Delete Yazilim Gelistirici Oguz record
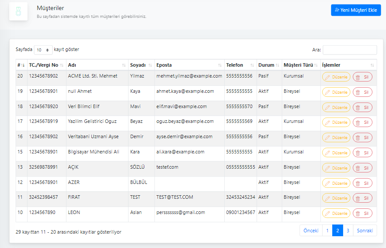Image resolution: width=386 pixels, height=248 pixels. [362, 122]
